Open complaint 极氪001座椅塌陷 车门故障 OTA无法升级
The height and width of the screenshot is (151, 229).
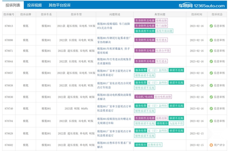[x=114, y=26]
